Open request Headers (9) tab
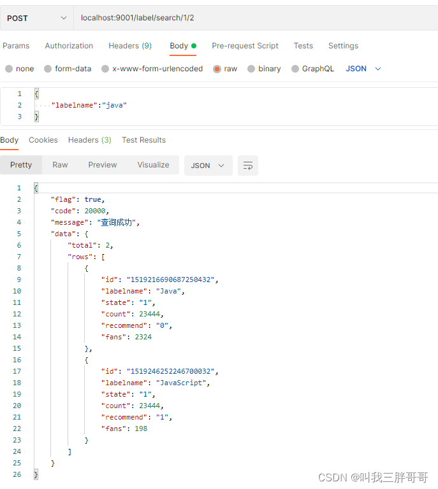The width and height of the screenshot is (438, 489). tap(130, 46)
